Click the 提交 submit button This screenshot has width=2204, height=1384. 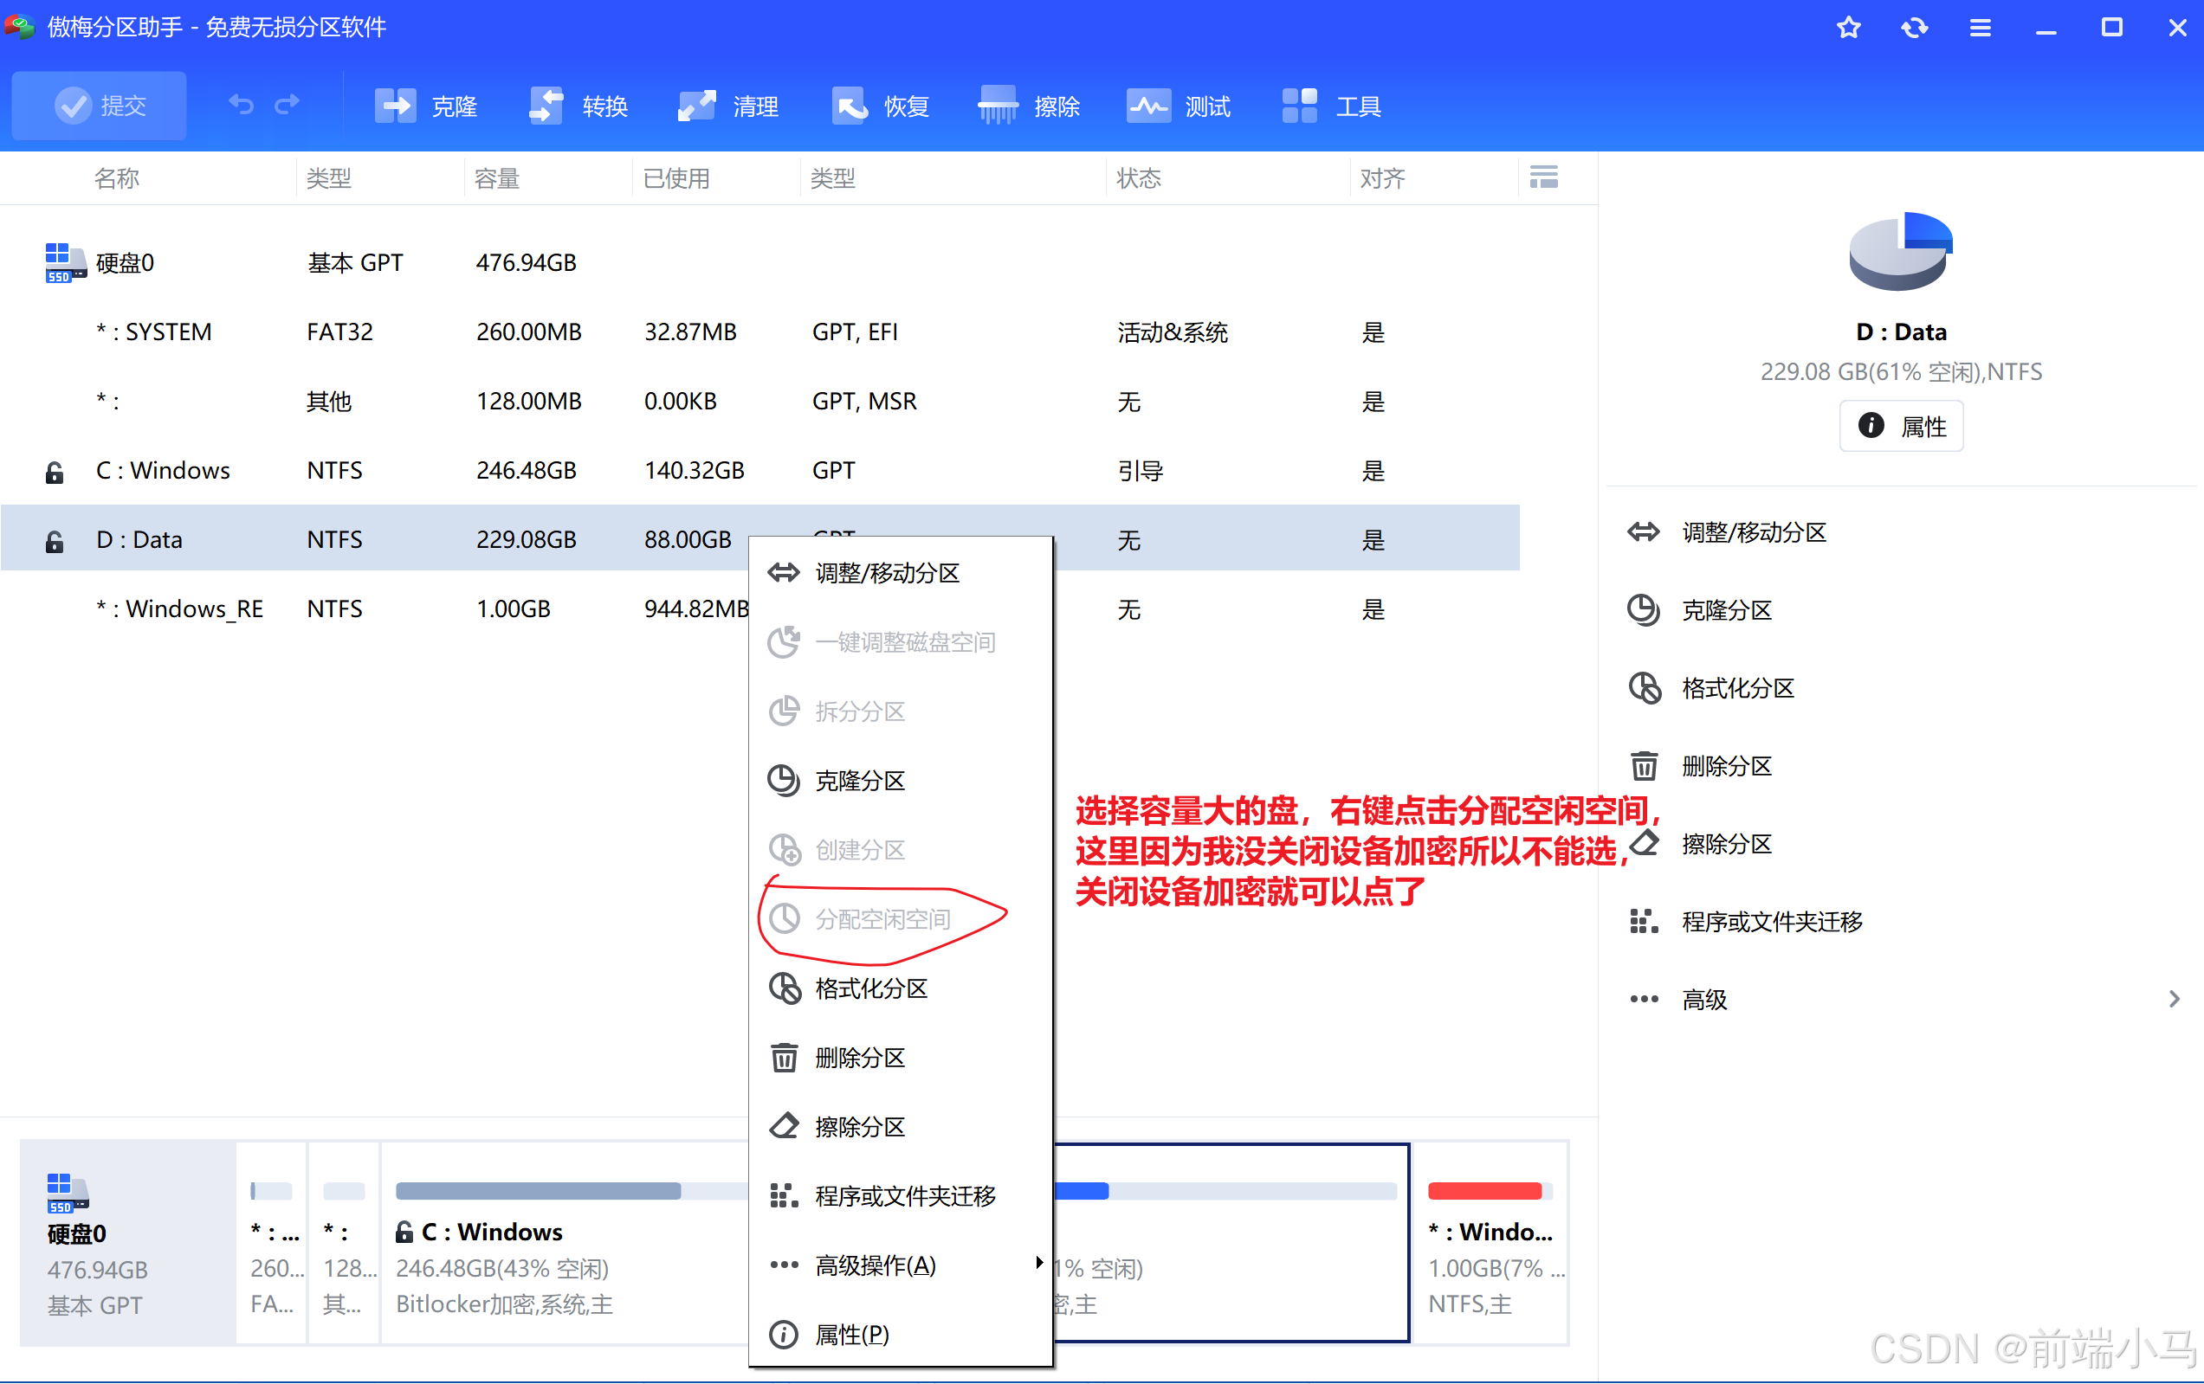(x=100, y=106)
